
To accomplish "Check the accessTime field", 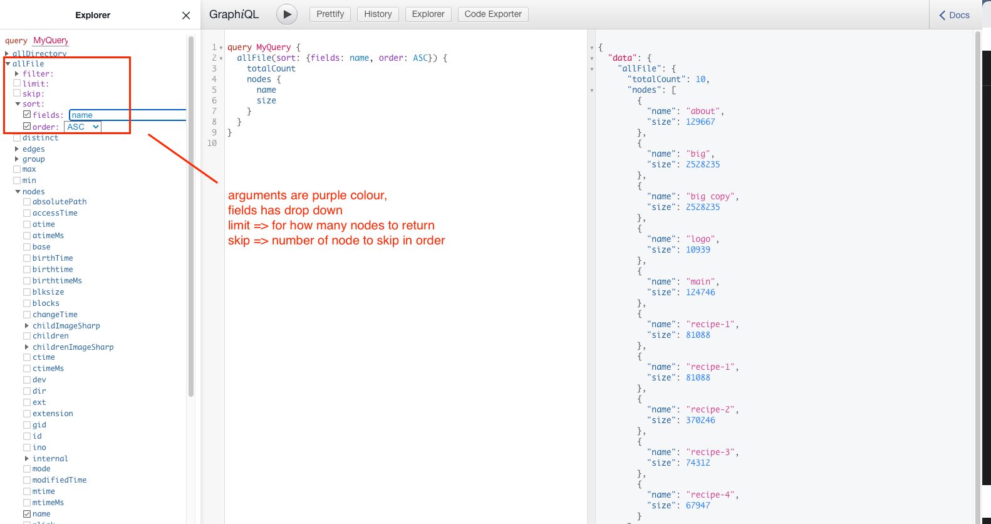I will point(27,213).
